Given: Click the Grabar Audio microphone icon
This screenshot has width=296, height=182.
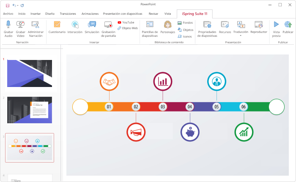Looking at the screenshot, I should pyautogui.click(x=8, y=24).
